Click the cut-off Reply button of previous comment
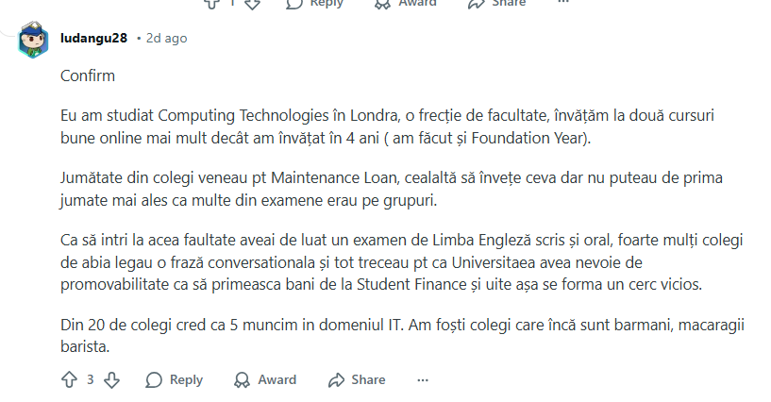 click(x=314, y=4)
